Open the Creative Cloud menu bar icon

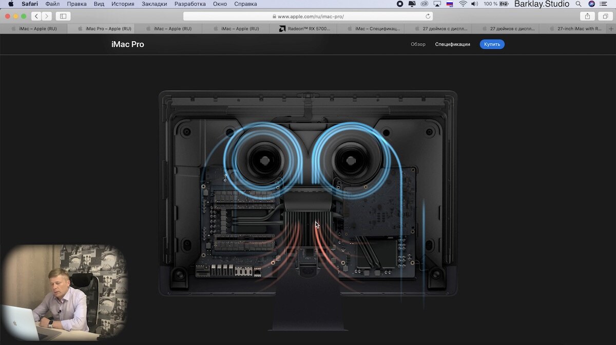coord(425,4)
